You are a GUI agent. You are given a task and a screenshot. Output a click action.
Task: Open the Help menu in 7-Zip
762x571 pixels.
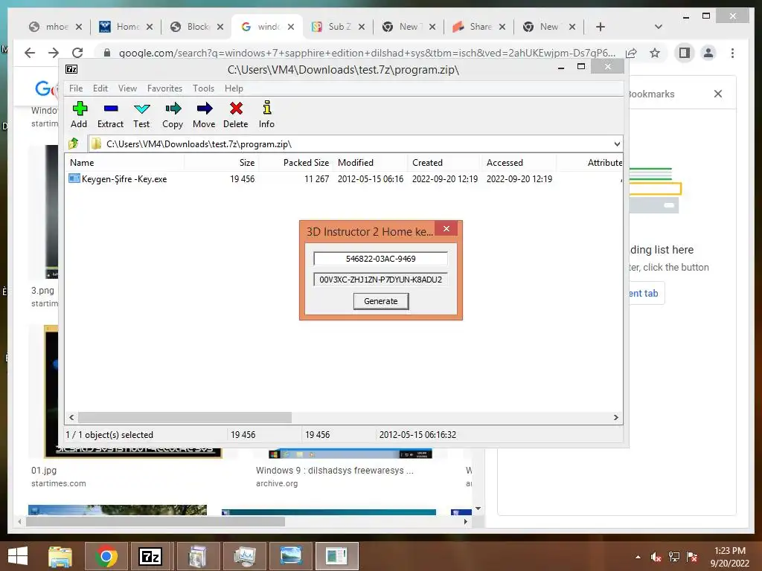234,88
